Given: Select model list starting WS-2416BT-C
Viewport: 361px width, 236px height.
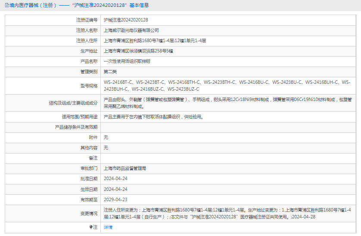Looking at the screenshot, I should coord(227,86).
